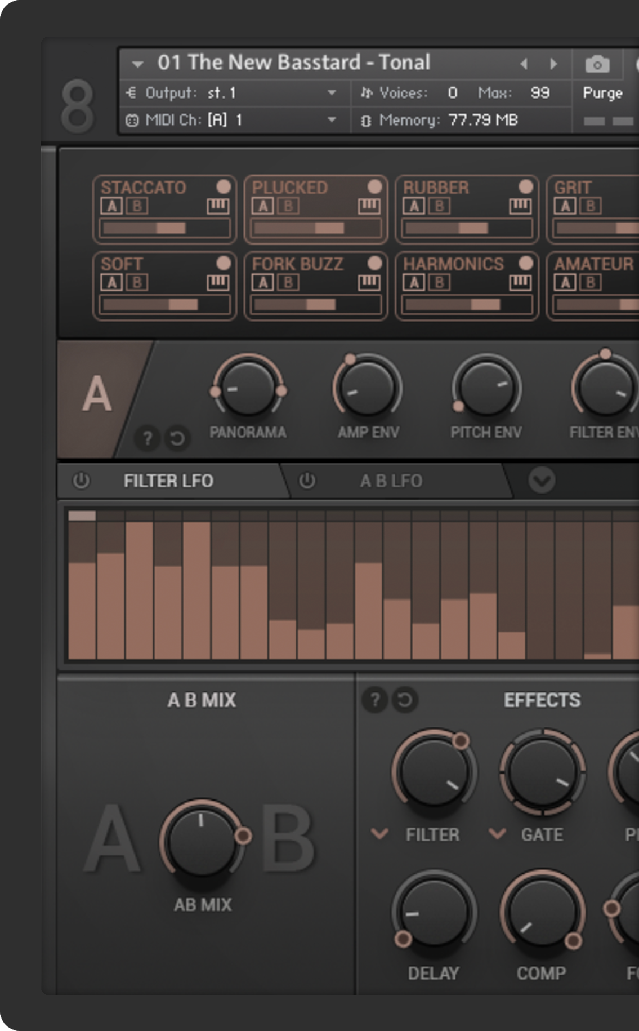Click the keyboard icon on PLUCKED slot
The width and height of the screenshot is (639, 1031).
click(369, 207)
